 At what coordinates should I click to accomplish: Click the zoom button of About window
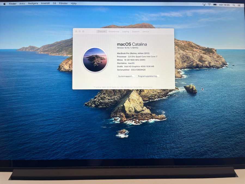click(x=83, y=31)
